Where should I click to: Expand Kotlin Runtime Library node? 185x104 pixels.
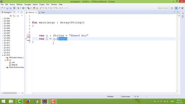(5, 67)
